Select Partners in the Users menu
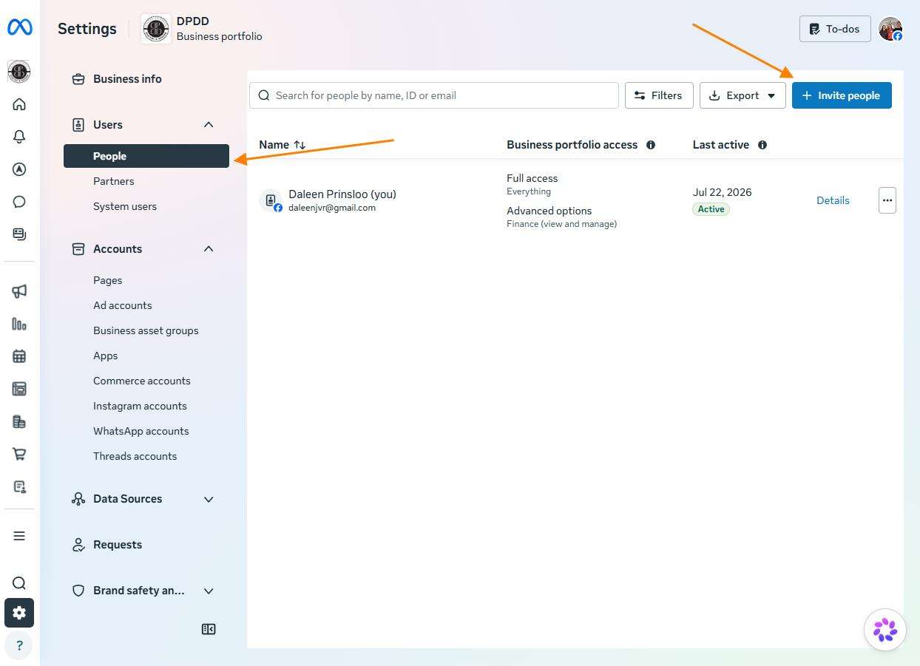The width and height of the screenshot is (920, 666). (x=114, y=181)
